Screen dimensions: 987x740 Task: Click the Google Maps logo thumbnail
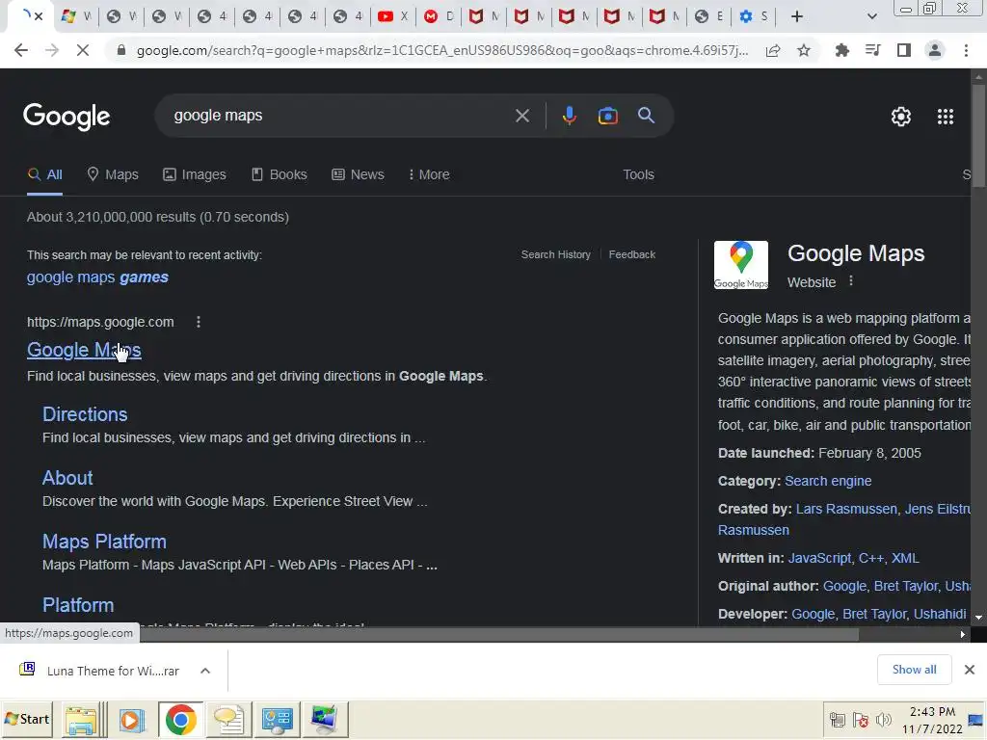[x=741, y=265]
